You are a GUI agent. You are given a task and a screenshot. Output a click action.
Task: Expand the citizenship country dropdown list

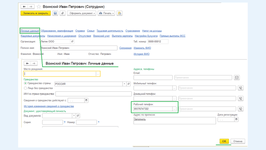(124, 84)
